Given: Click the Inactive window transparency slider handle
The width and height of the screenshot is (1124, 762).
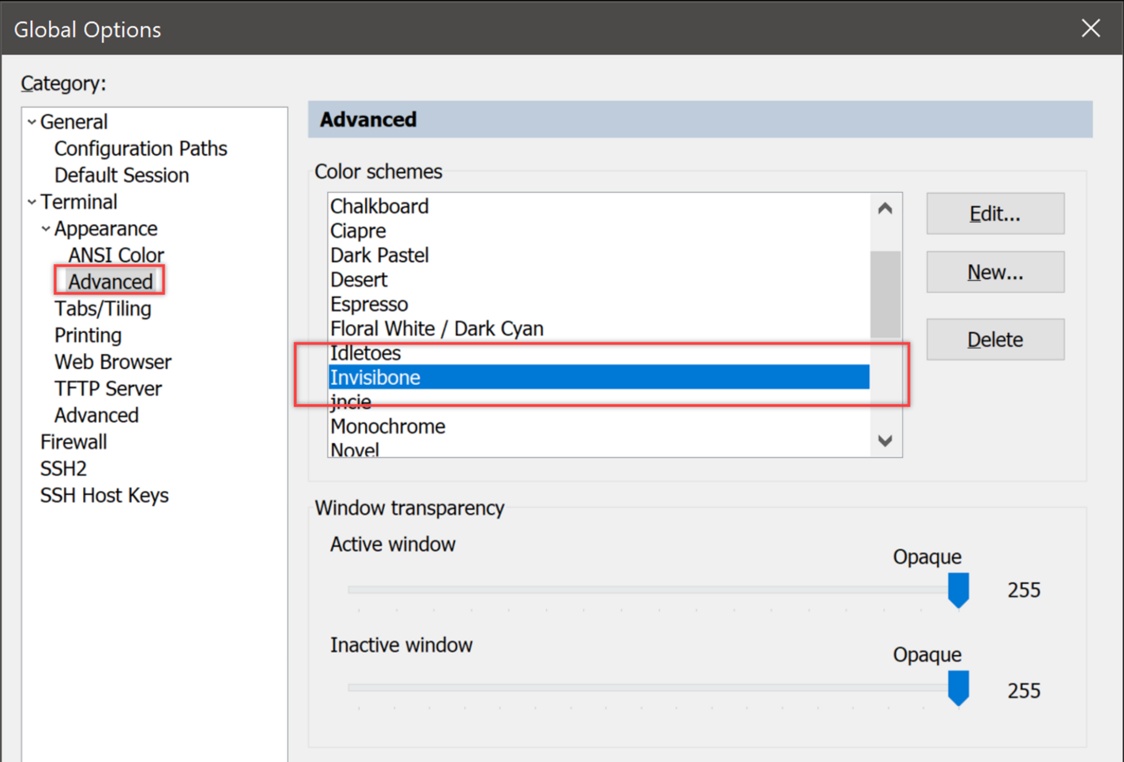Looking at the screenshot, I should pos(959,688).
